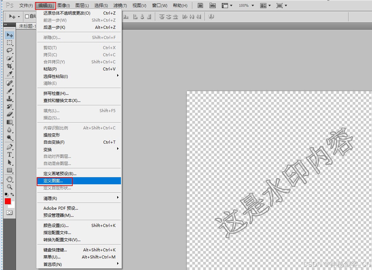
Task: Toggle the auto-select checkbox in options bar
Action: (27, 16)
